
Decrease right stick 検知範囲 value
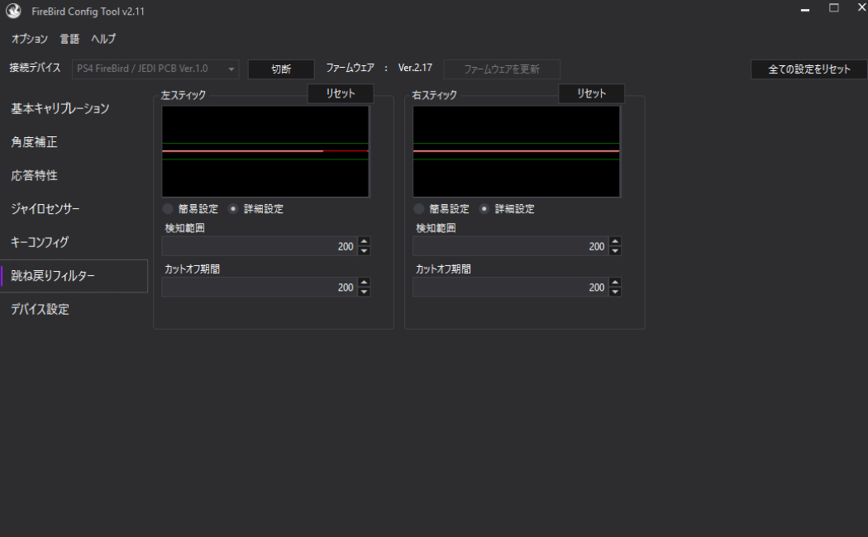point(615,251)
